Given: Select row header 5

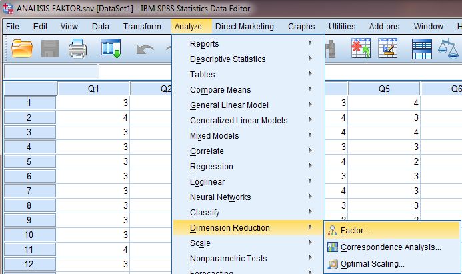Looking at the screenshot, I should 30,161.
